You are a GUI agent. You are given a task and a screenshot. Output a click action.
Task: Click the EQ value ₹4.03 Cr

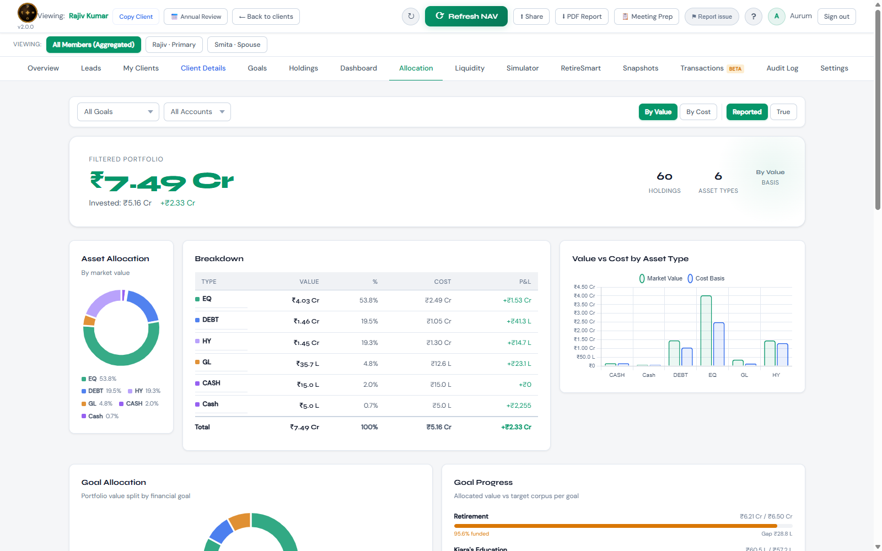[305, 300]
